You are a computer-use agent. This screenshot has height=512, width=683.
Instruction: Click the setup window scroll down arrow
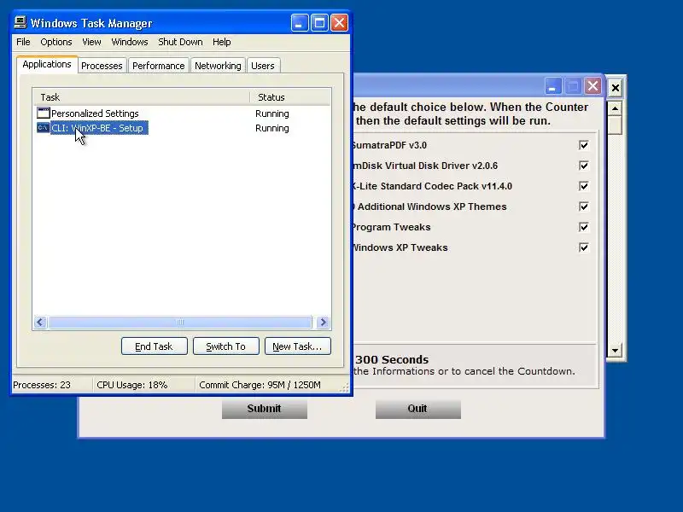[615, 350]
